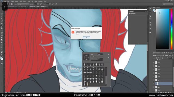The height and width of the screenshot is (97, 174).
Task: Toggle pressure for opacity button
Action: click(x=41, y=4)
